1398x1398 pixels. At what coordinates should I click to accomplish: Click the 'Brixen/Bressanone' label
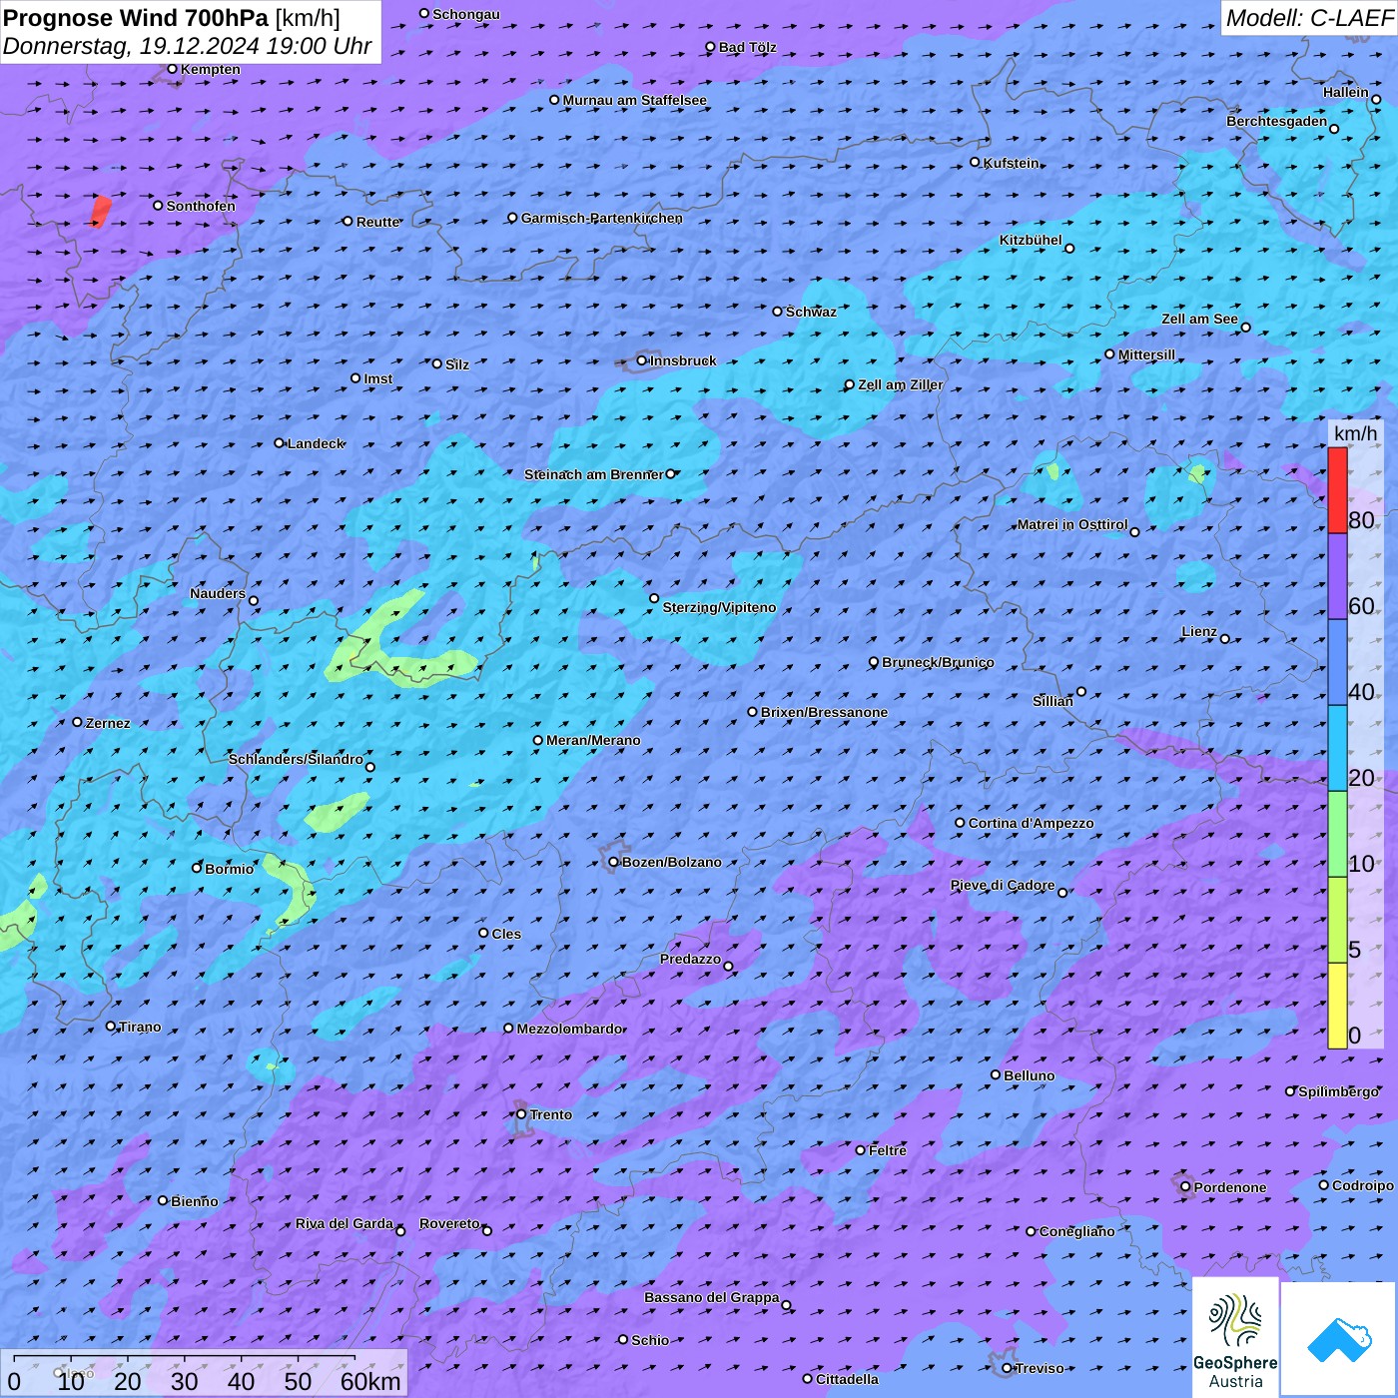click(x=824, y=712)
